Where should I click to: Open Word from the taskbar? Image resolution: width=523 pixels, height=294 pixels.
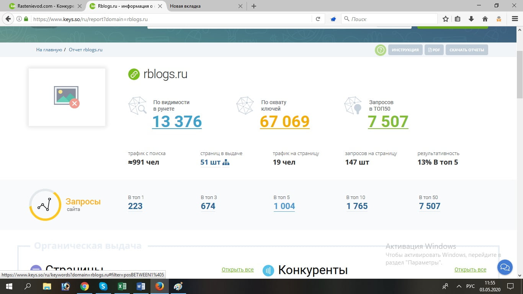pos(141,286)
